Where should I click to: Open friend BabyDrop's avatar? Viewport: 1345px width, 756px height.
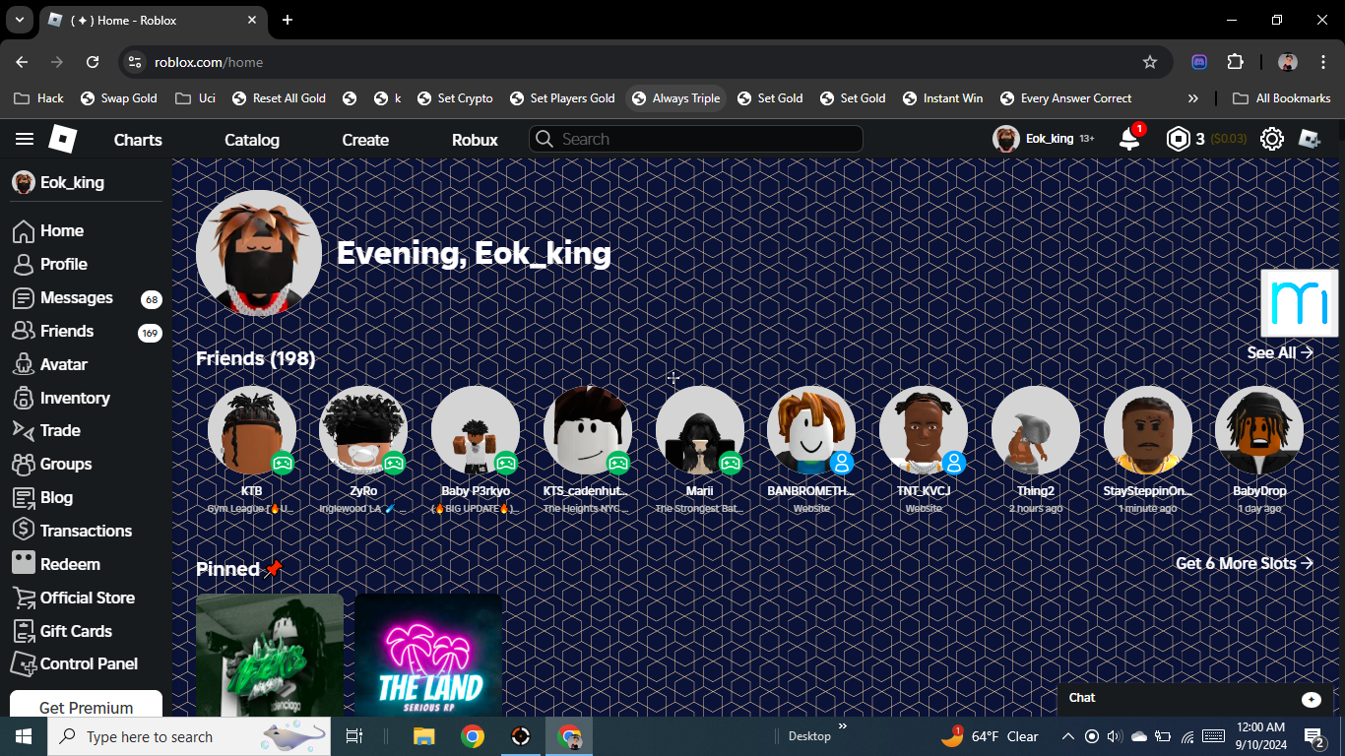pos(1259,430)
